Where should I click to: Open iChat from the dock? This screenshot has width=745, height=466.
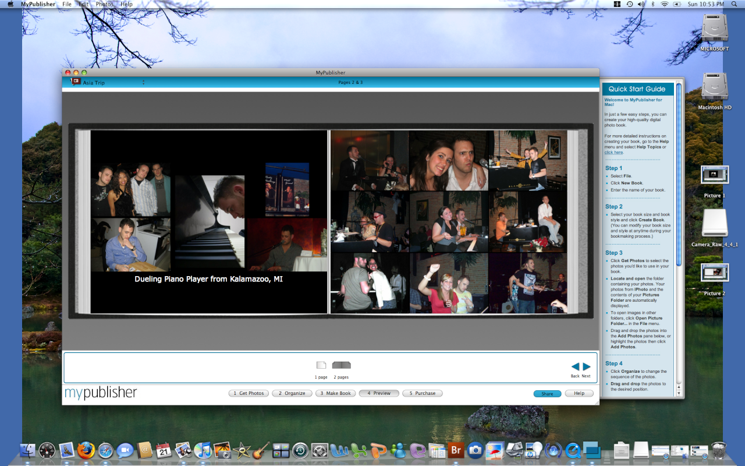tap(125, 450)
